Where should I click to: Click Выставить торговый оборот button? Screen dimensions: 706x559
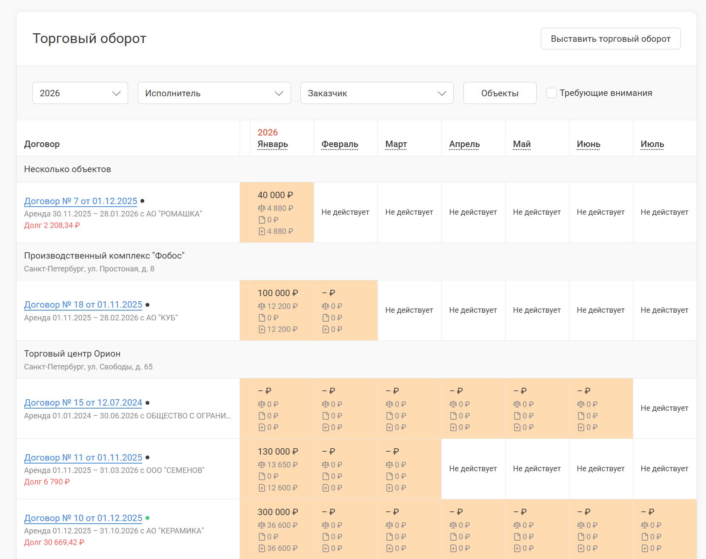(x=611, y=39)
